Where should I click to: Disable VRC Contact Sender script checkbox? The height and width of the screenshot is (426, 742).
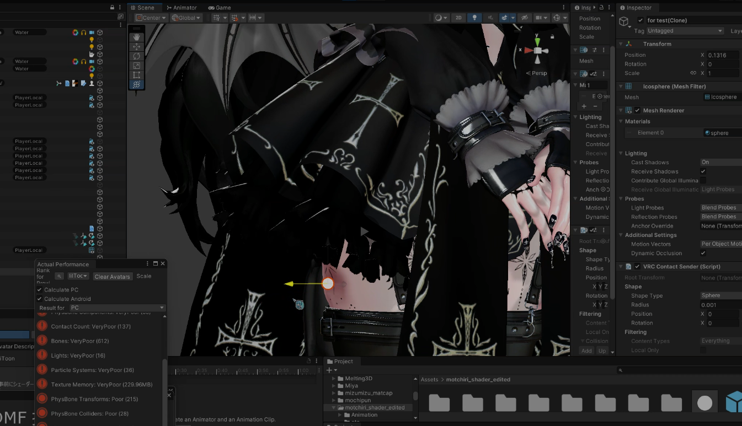[x=637, y=266]
